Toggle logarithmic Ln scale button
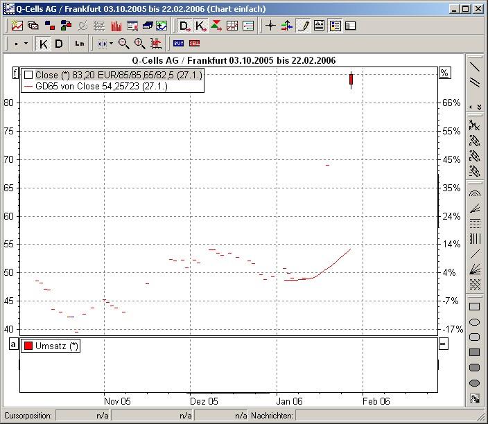488x424 pixels. [80, 44]
